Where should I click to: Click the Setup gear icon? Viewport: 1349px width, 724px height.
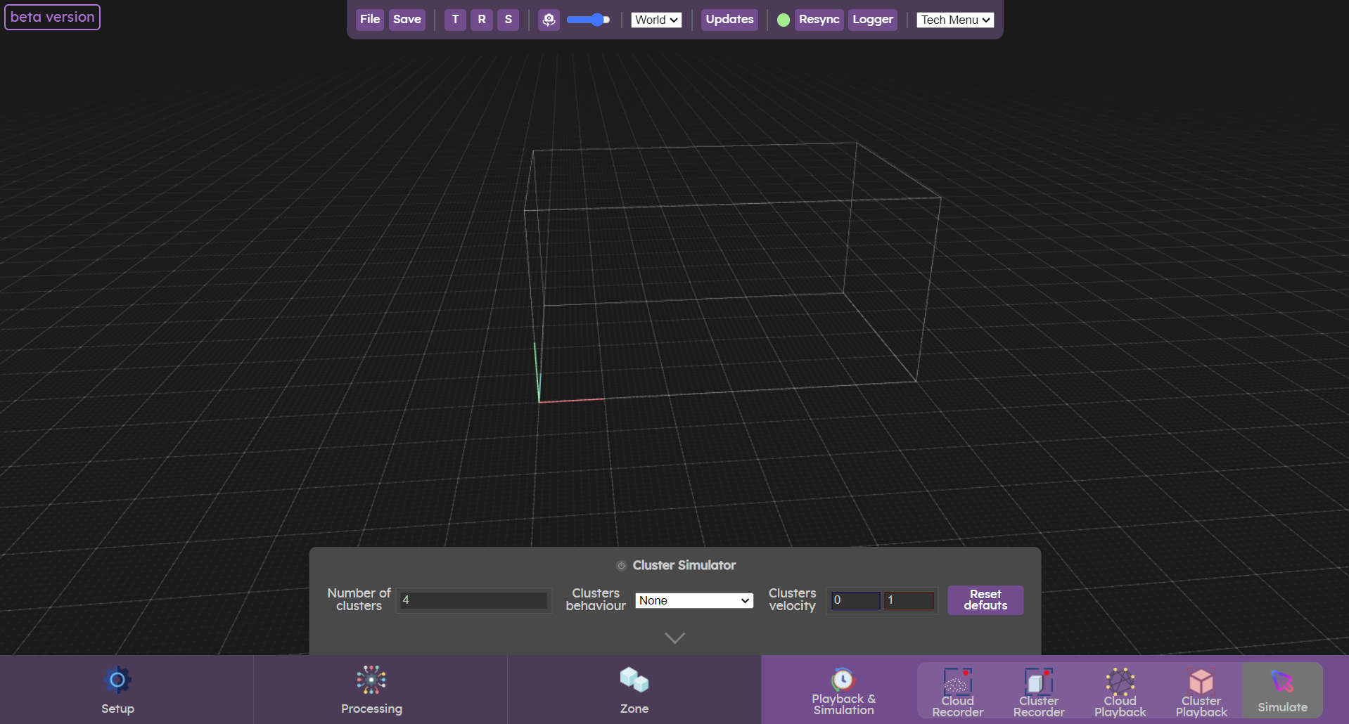click(117, 680)
